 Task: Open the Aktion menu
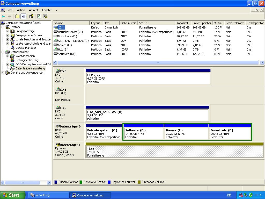21,10
